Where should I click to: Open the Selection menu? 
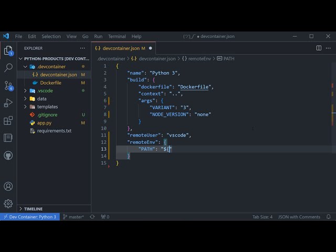51,36
